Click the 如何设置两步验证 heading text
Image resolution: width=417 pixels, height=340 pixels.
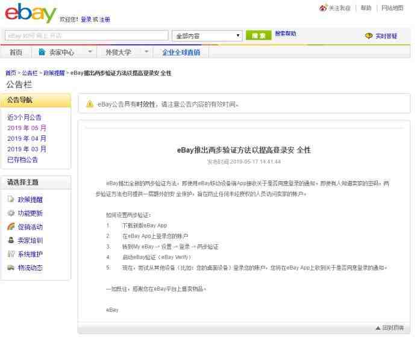click(128, 215)
